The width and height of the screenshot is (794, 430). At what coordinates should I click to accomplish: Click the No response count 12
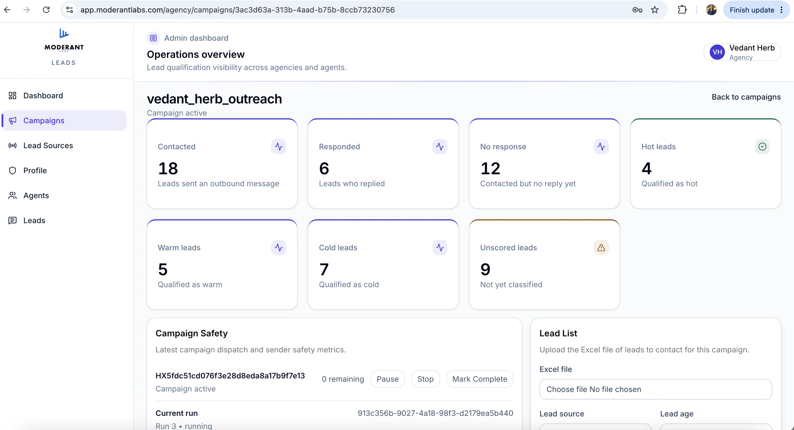(x=490, y=168)
